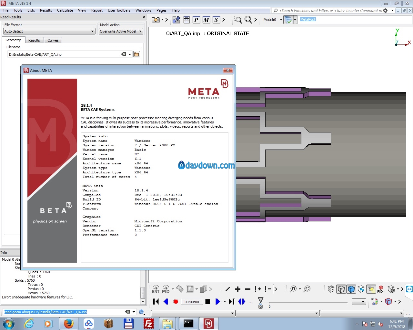Open the first empty combo box below playback
413x330 pixels.
(193, 313)
